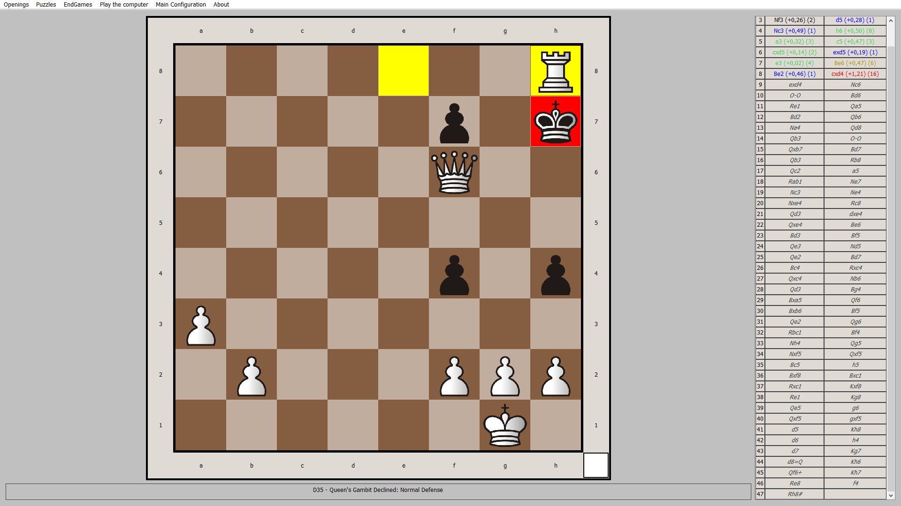Select the highlighted yellow square on e8
This screenshot has height=506, width=901.
point(404,71)
